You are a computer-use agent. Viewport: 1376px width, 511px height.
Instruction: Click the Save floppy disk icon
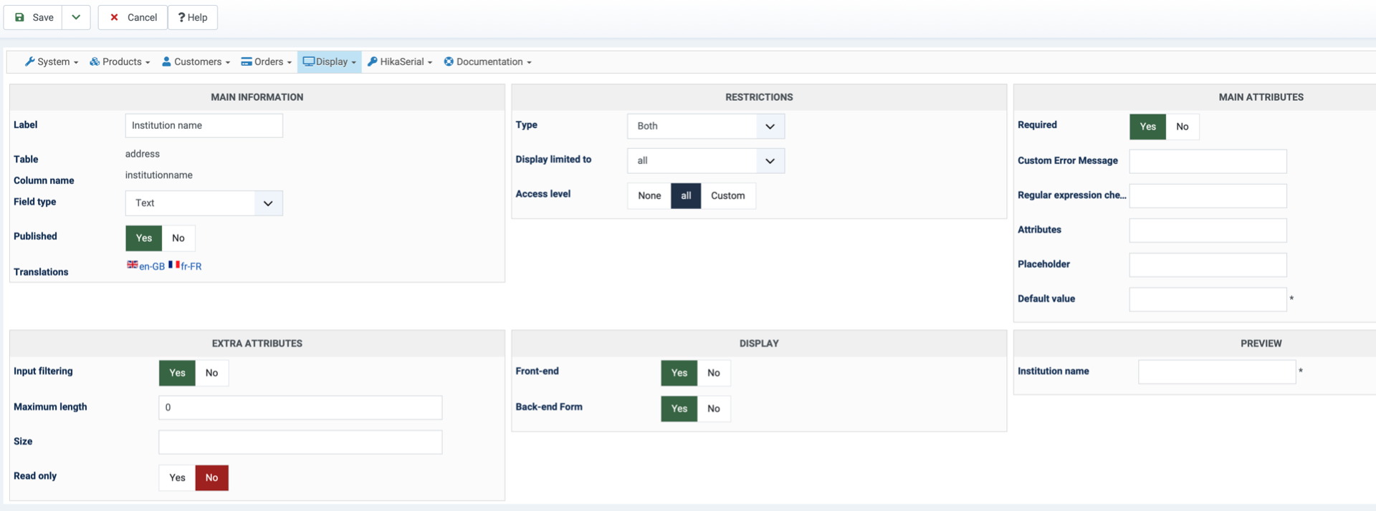20,17
